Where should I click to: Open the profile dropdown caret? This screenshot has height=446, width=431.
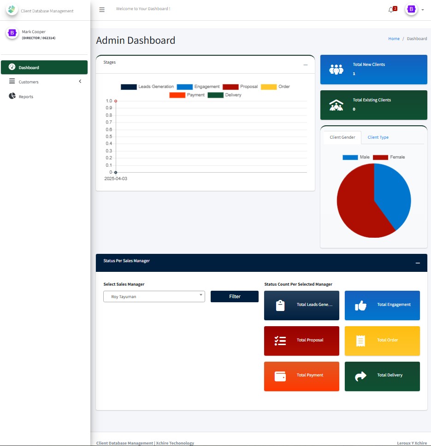pos(423,10)
